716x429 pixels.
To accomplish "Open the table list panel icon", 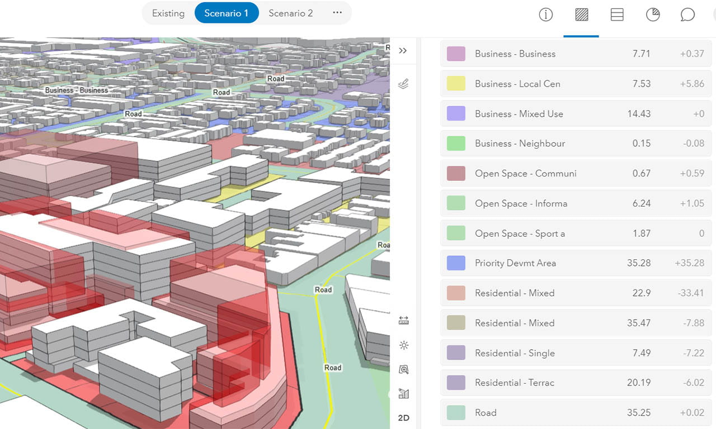I will (x=617, y=15).
